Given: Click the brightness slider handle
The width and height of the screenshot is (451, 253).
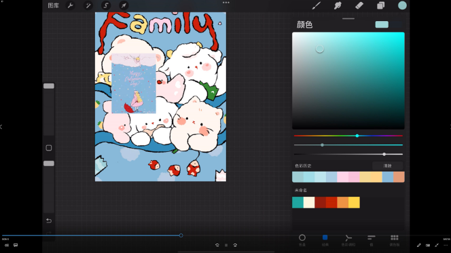Looking at the screenshot, I should 384,154.
